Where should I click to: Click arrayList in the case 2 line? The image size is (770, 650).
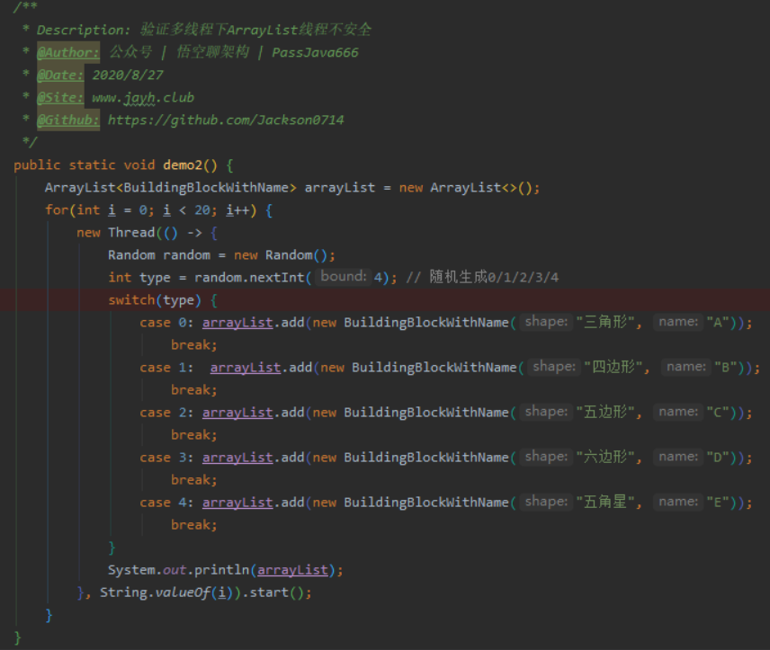pyautogui.click(x=237, y=413)
